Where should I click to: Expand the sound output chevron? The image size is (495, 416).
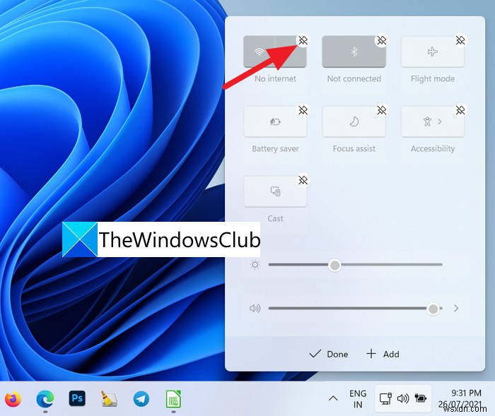456,309
